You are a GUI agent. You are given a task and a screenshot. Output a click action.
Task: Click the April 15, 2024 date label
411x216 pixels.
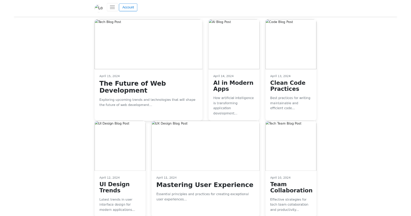click(x=109, y=76)
